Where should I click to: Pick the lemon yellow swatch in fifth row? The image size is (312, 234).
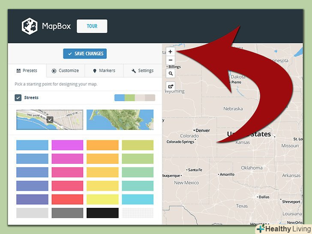click(102, 199)
